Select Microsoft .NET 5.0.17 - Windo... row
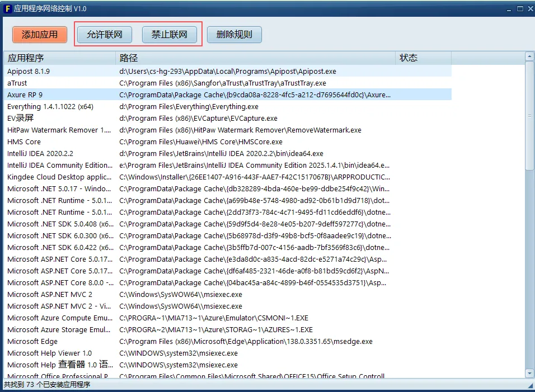The image size is (535, 392). pyautogui.click(x=228, y=189)
